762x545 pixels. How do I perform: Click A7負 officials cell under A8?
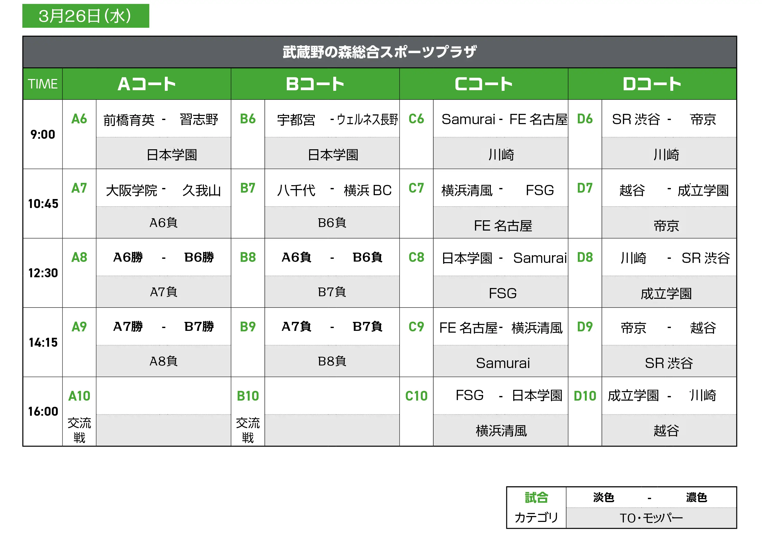tap(164, 292)
